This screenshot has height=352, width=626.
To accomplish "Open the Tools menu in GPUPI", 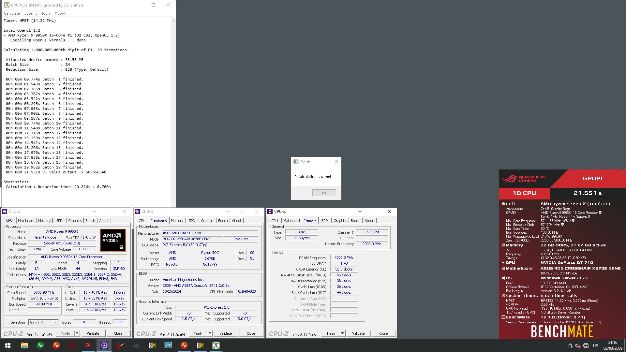I will click(x=46, y=13).
